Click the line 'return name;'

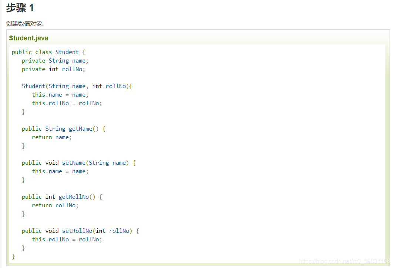coord(52,138)
